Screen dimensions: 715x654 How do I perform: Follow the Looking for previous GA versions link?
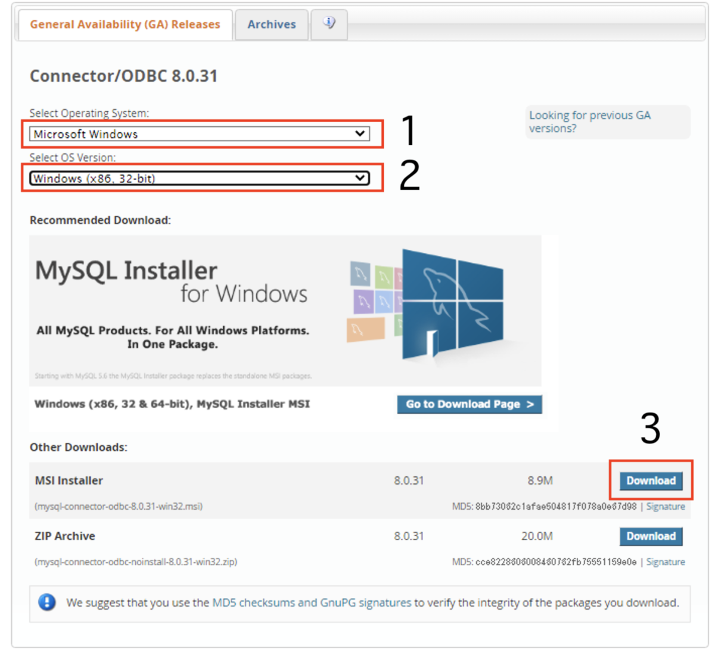[x=589, y=122]
